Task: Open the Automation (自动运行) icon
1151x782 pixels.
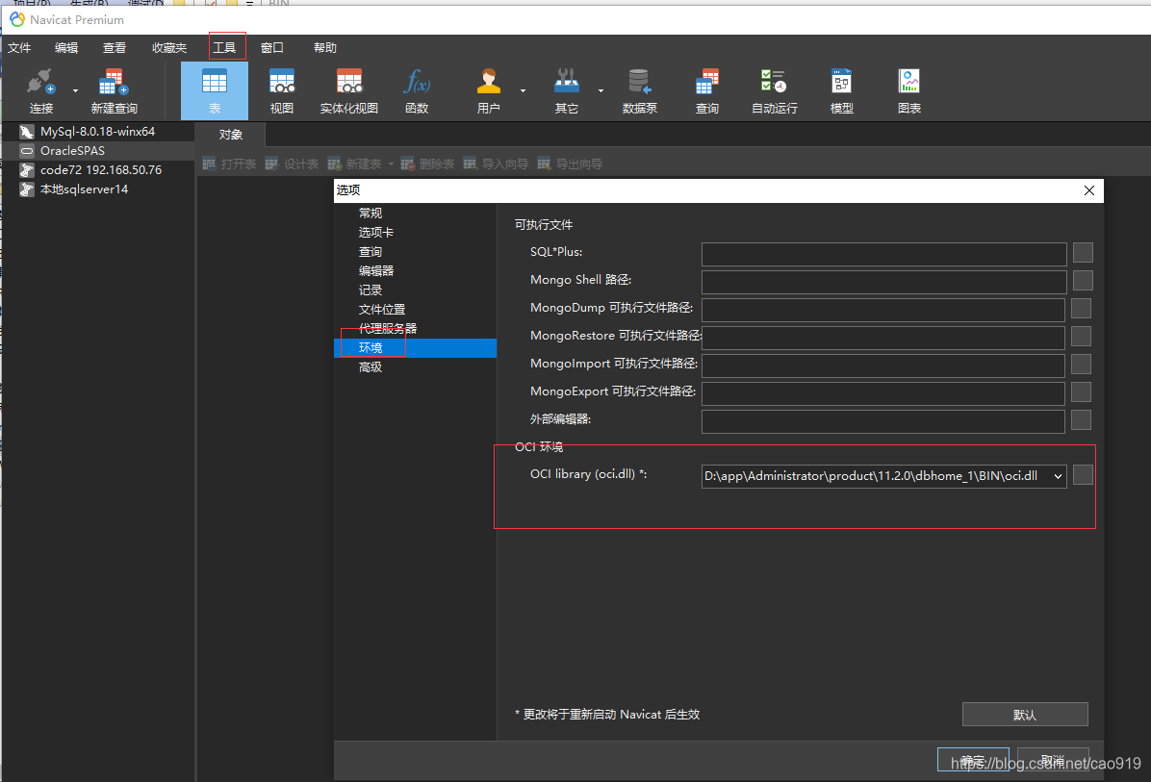Action: (775, 91)
